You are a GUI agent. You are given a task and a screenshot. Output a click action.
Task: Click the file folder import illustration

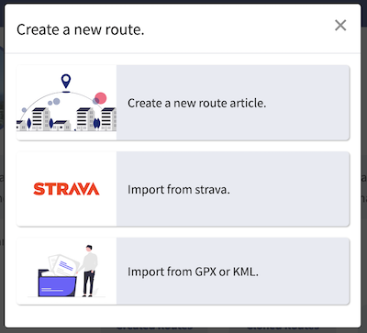pos(66,272)
